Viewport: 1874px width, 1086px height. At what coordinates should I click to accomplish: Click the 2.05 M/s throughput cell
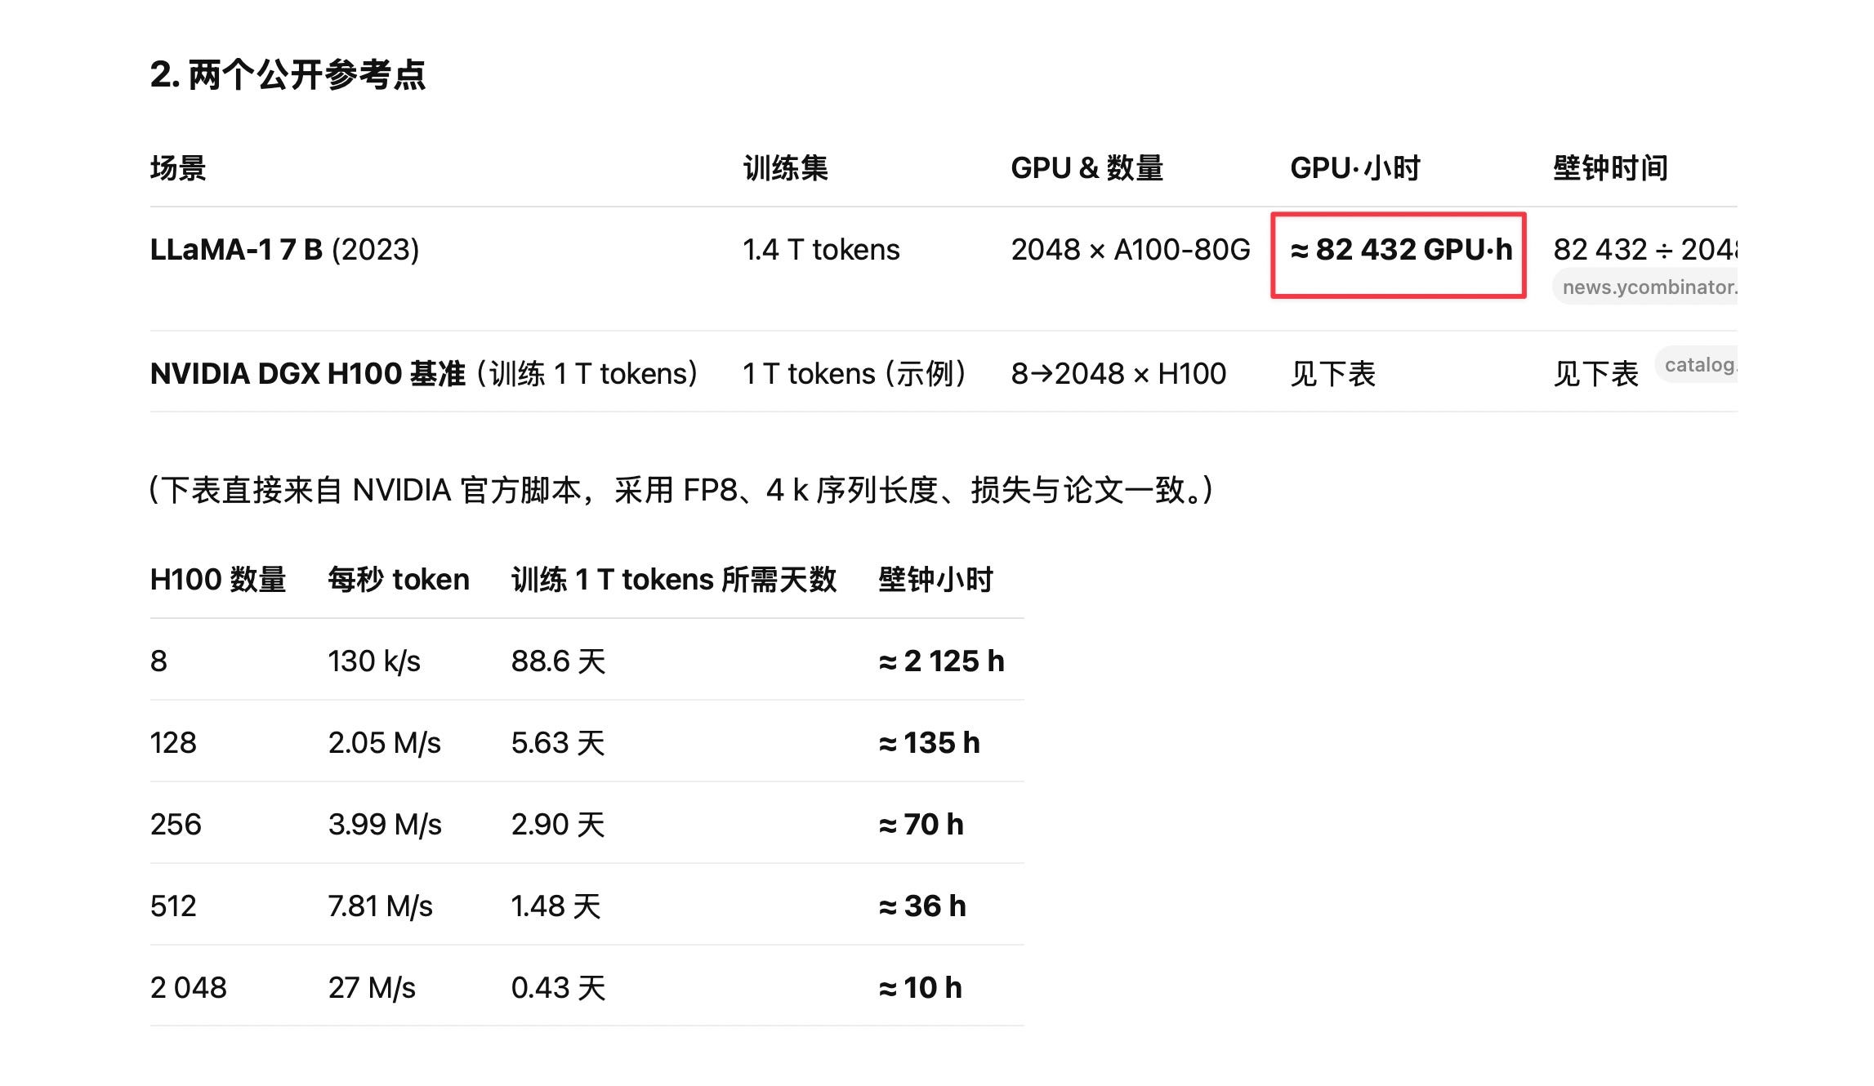coord(384,743)
